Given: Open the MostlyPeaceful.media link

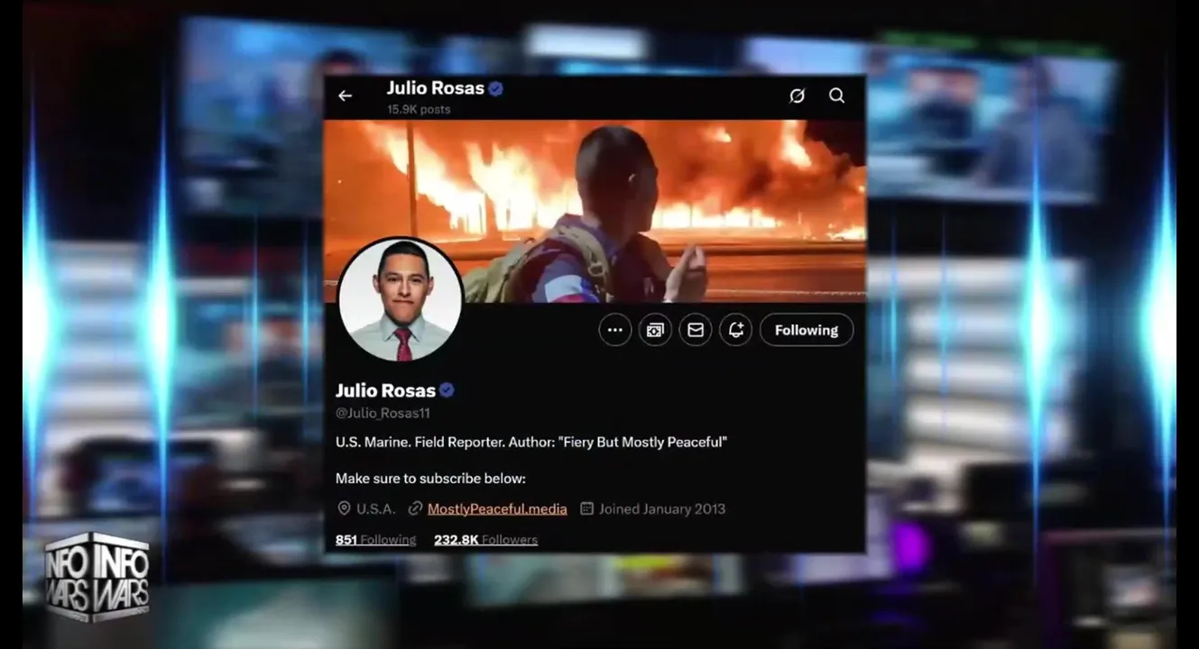Looking at the screenshot, I should [497, 508].
